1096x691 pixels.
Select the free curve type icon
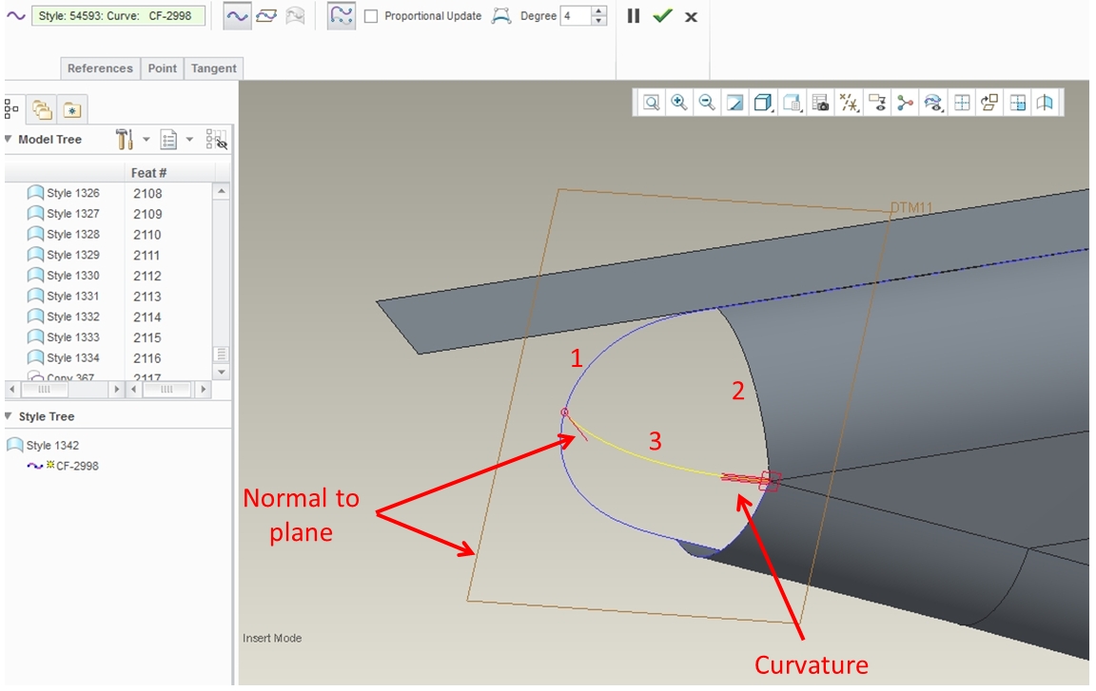pos(238,16)
